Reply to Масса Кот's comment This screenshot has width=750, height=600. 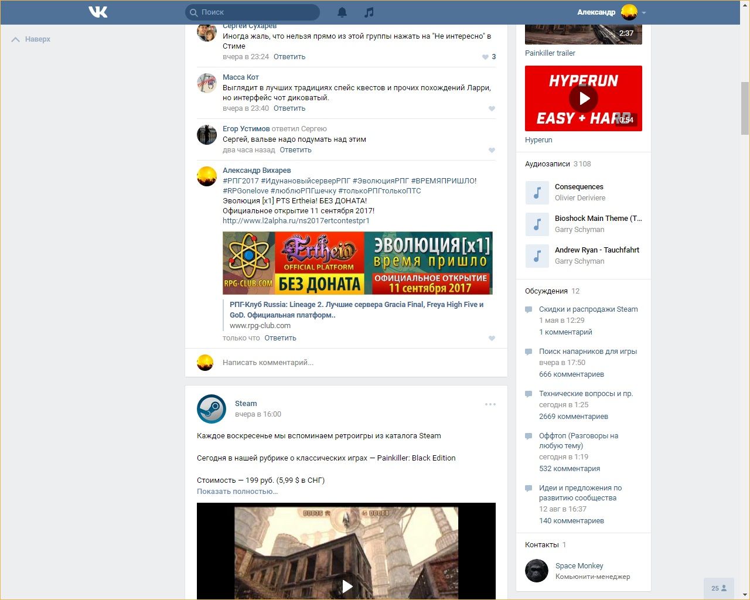tap(289, 108)
